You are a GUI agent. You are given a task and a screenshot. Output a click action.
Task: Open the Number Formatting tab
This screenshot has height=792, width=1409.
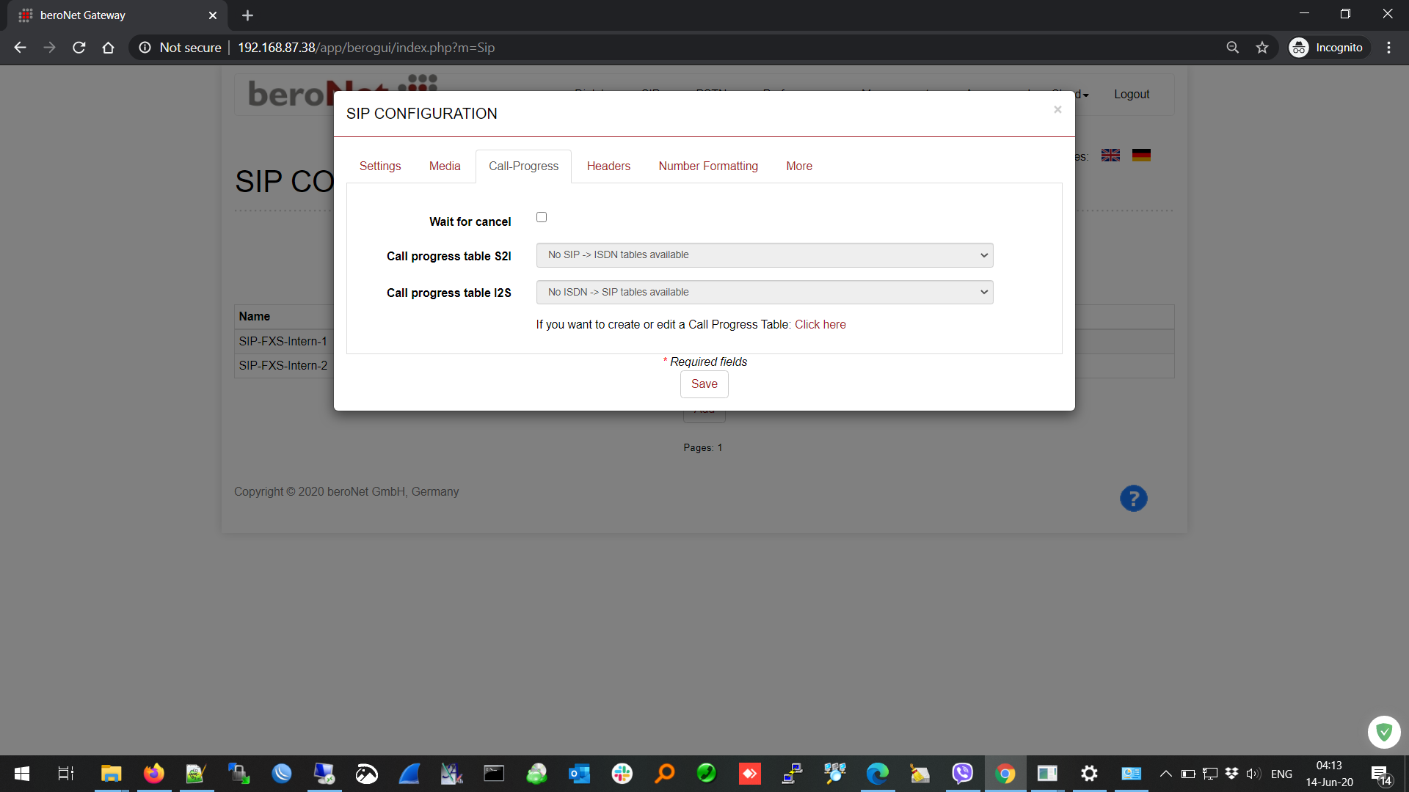(x=708, y=166)
